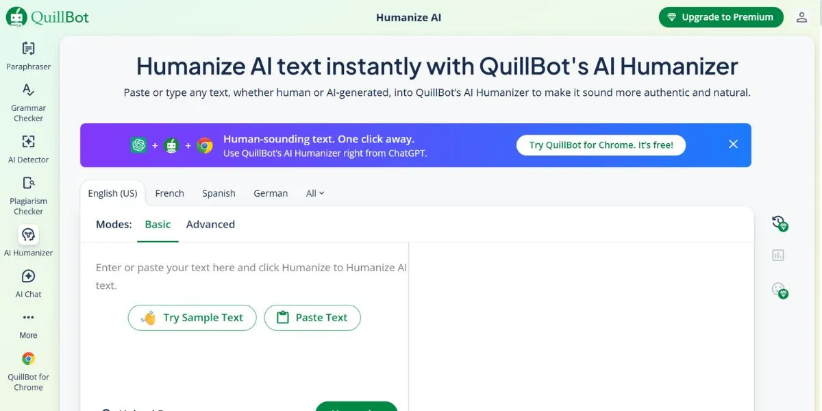The image size is (822, 411).
Task: Click the Try Sample Text button
Action: pyautogui.click(x=192, y=317)
